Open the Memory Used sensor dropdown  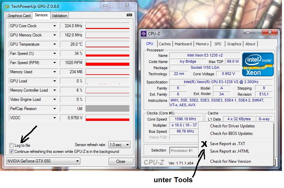click(x=54, y=72)
